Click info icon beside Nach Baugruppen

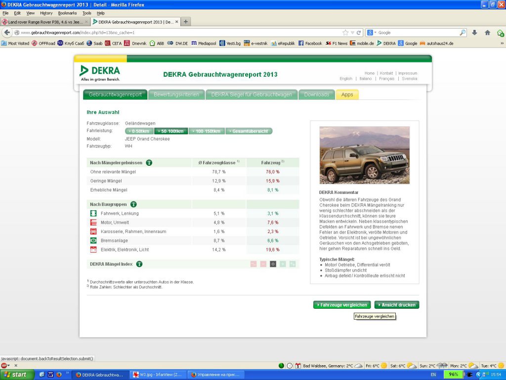coord(133,204)
